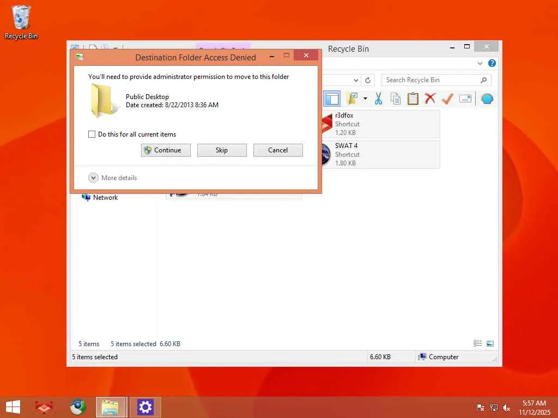Screen dimensions: 558x418
Task: Click the blue shell icon in toolbar
Action: [487, 99]
